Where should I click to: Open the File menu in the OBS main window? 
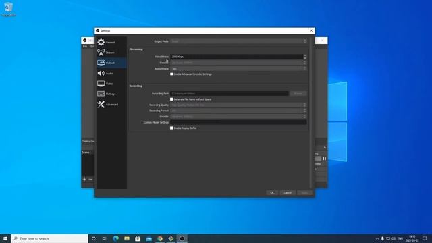click(x=85, y=47)
